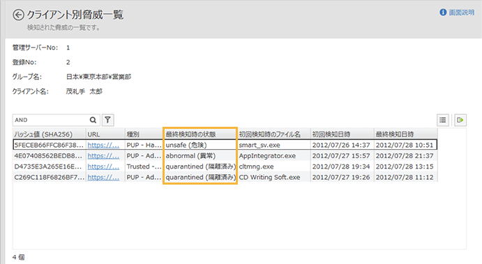Image resolution: width=482 pixels, height=264 pixels.
Task: Click the group name 日本¥東京本部¥営業部
Action: [98, 77]
